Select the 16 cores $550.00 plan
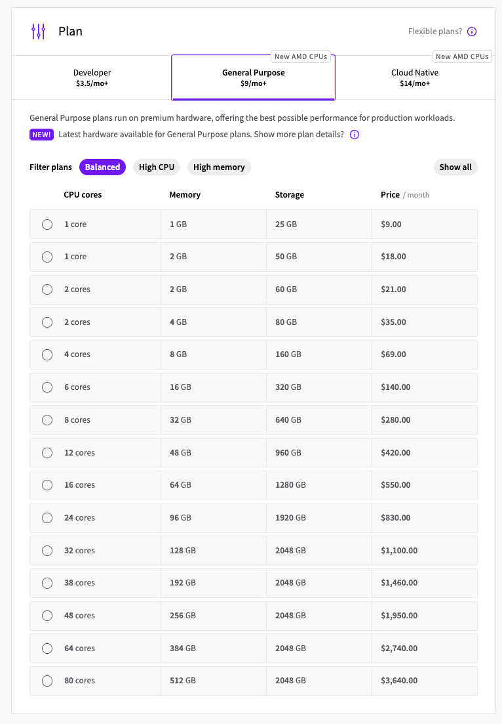 click(x=47, y=485)
